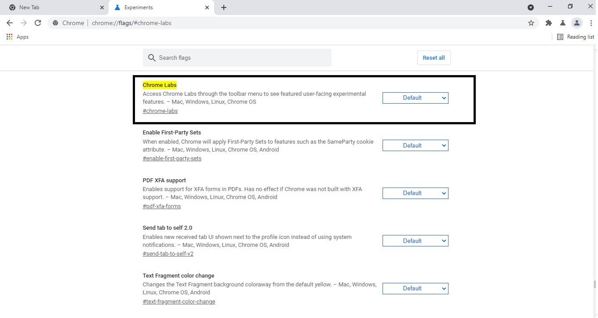Click the search magnifier icon in flags box
This screenshot has height=318, width=598.
(x=152, y=58)
